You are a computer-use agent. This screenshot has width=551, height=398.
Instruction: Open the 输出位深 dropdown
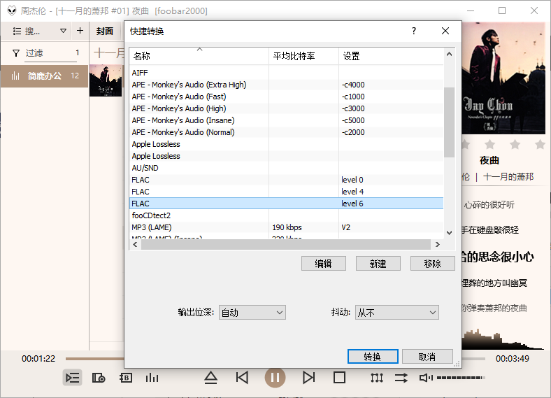pos(252,312)
